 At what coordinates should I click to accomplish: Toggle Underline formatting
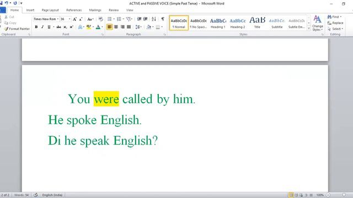49,27
